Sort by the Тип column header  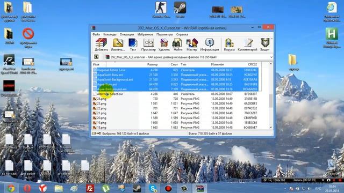(184, 64)
